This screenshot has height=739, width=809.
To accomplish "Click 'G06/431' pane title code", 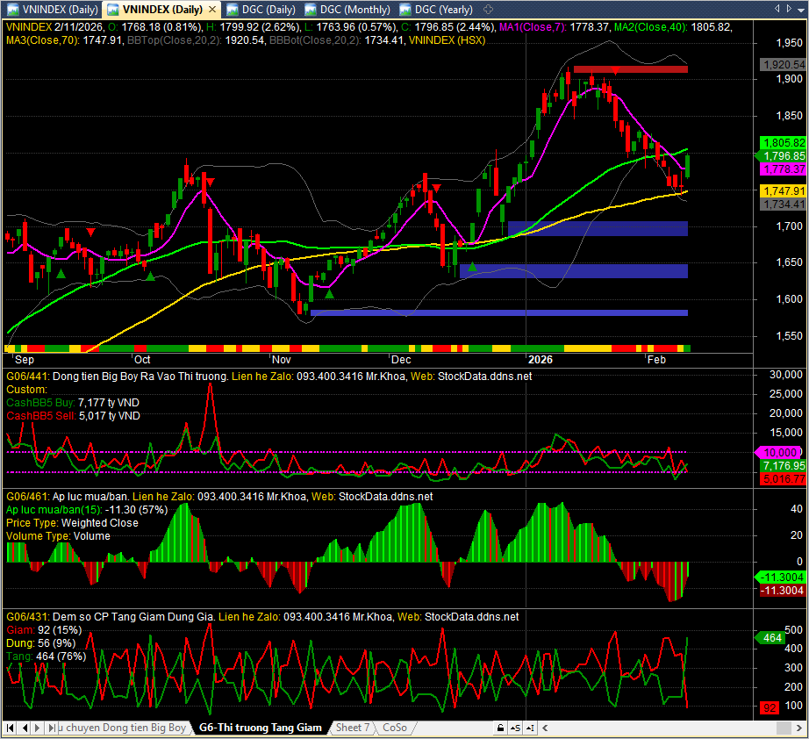I will (27, 617).
